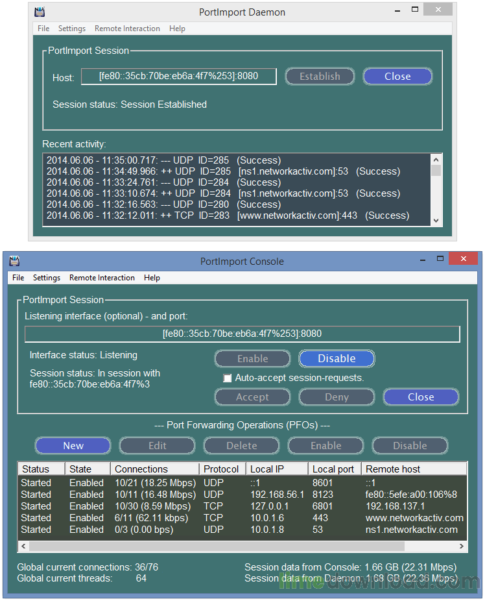Click the PortImport Daemon title bar icon
The height and width of the screenshot is (601, 485).
[40, 12]
